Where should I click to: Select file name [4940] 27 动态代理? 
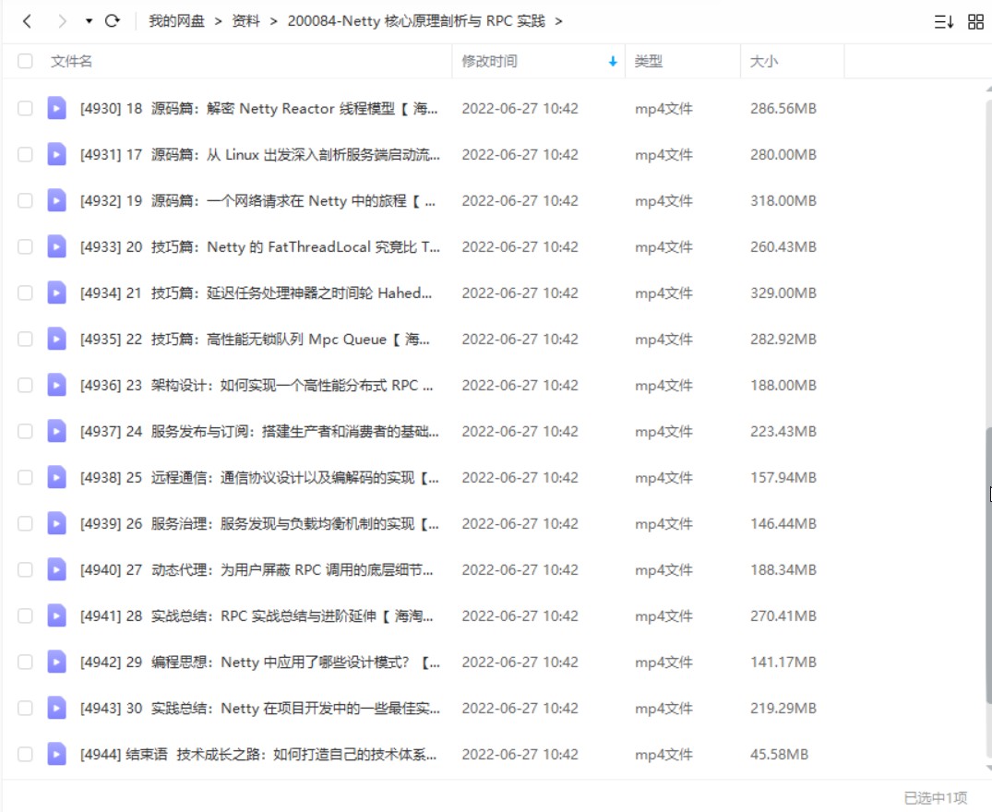(x=257, y=570)
